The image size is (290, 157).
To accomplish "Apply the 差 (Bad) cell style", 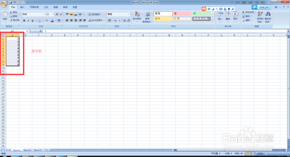I will click(182, 14).
